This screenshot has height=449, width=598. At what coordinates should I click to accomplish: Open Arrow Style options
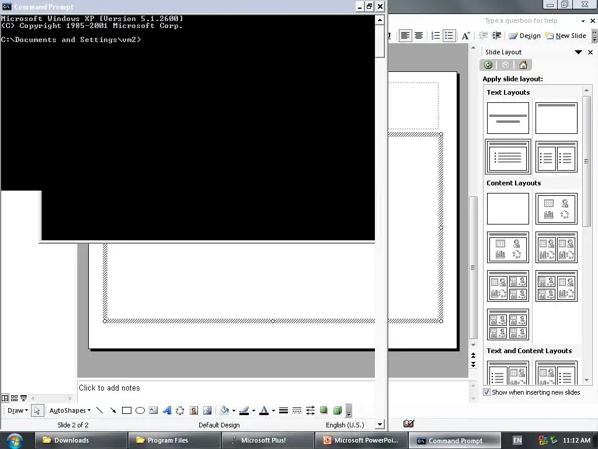click(x=311, y=410)
